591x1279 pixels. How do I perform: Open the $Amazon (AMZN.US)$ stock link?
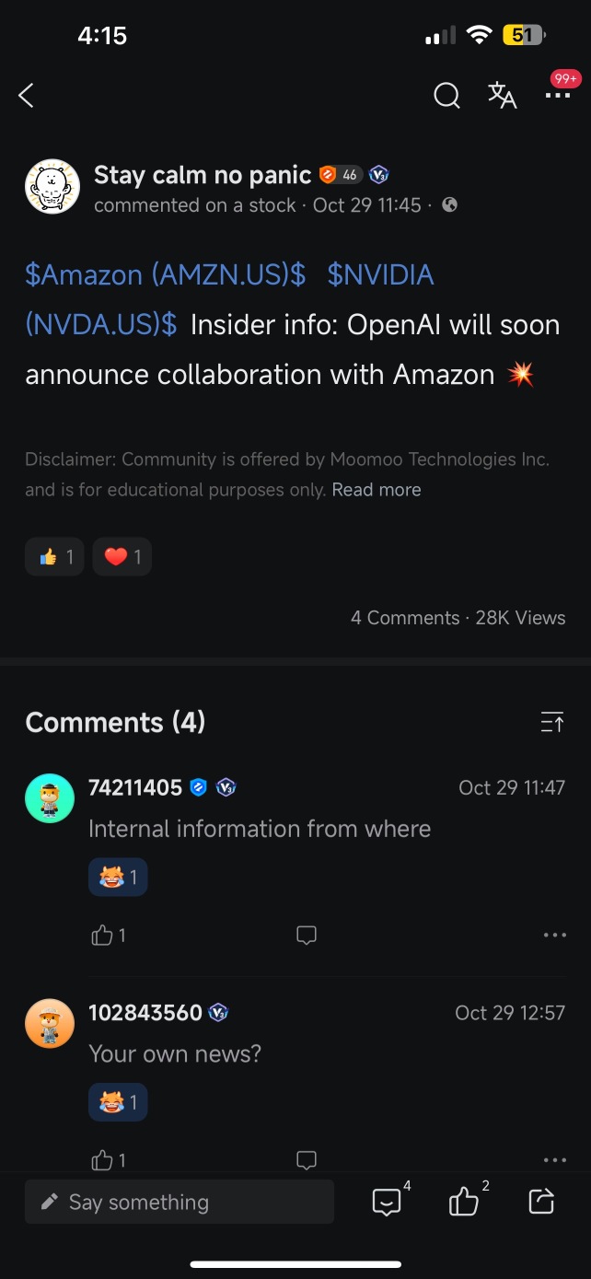point(165,274)
